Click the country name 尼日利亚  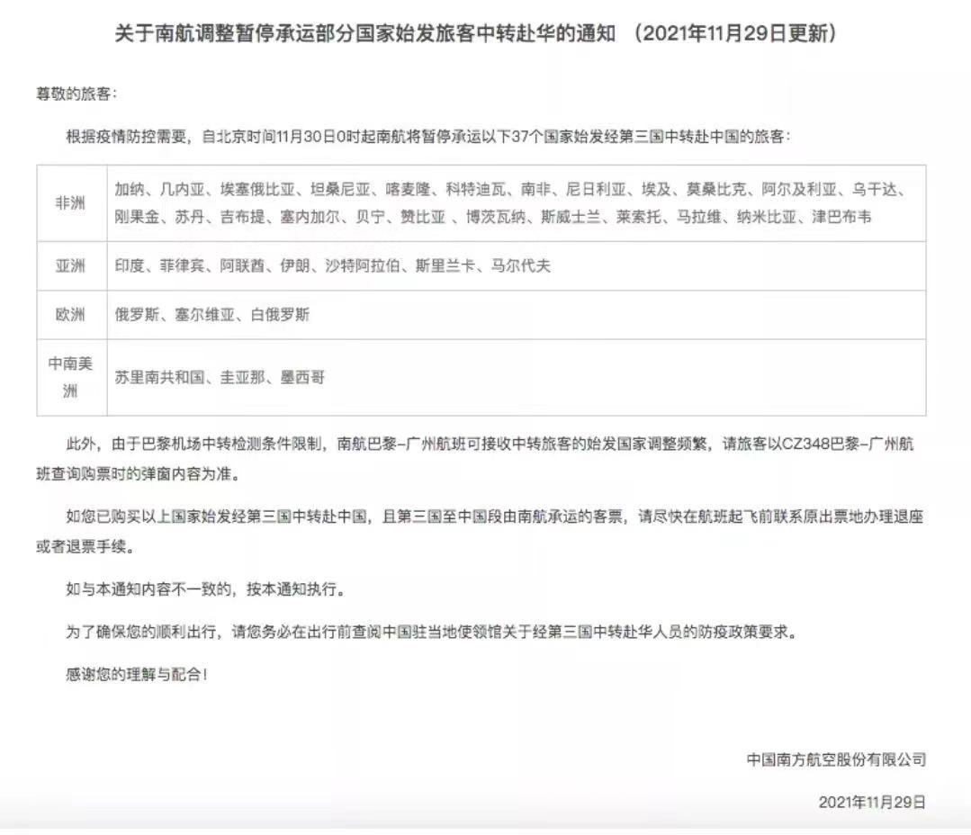click(x=596, y=190)
